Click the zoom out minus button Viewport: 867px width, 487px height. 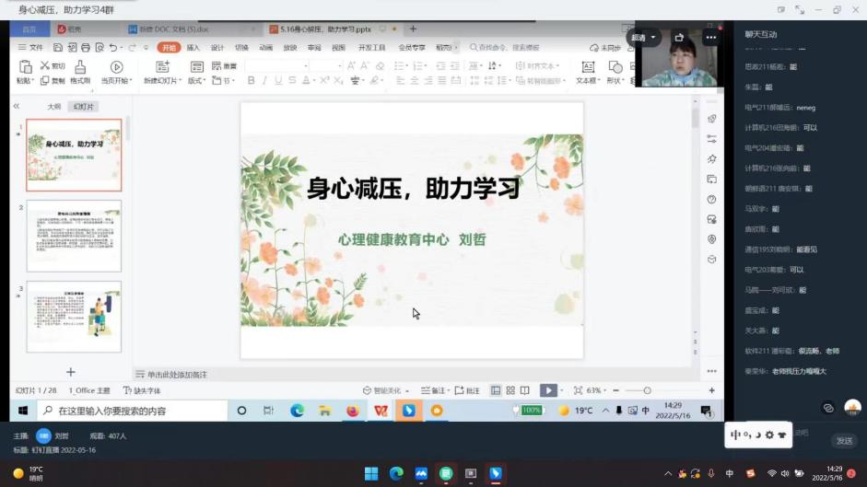[616, 390]
